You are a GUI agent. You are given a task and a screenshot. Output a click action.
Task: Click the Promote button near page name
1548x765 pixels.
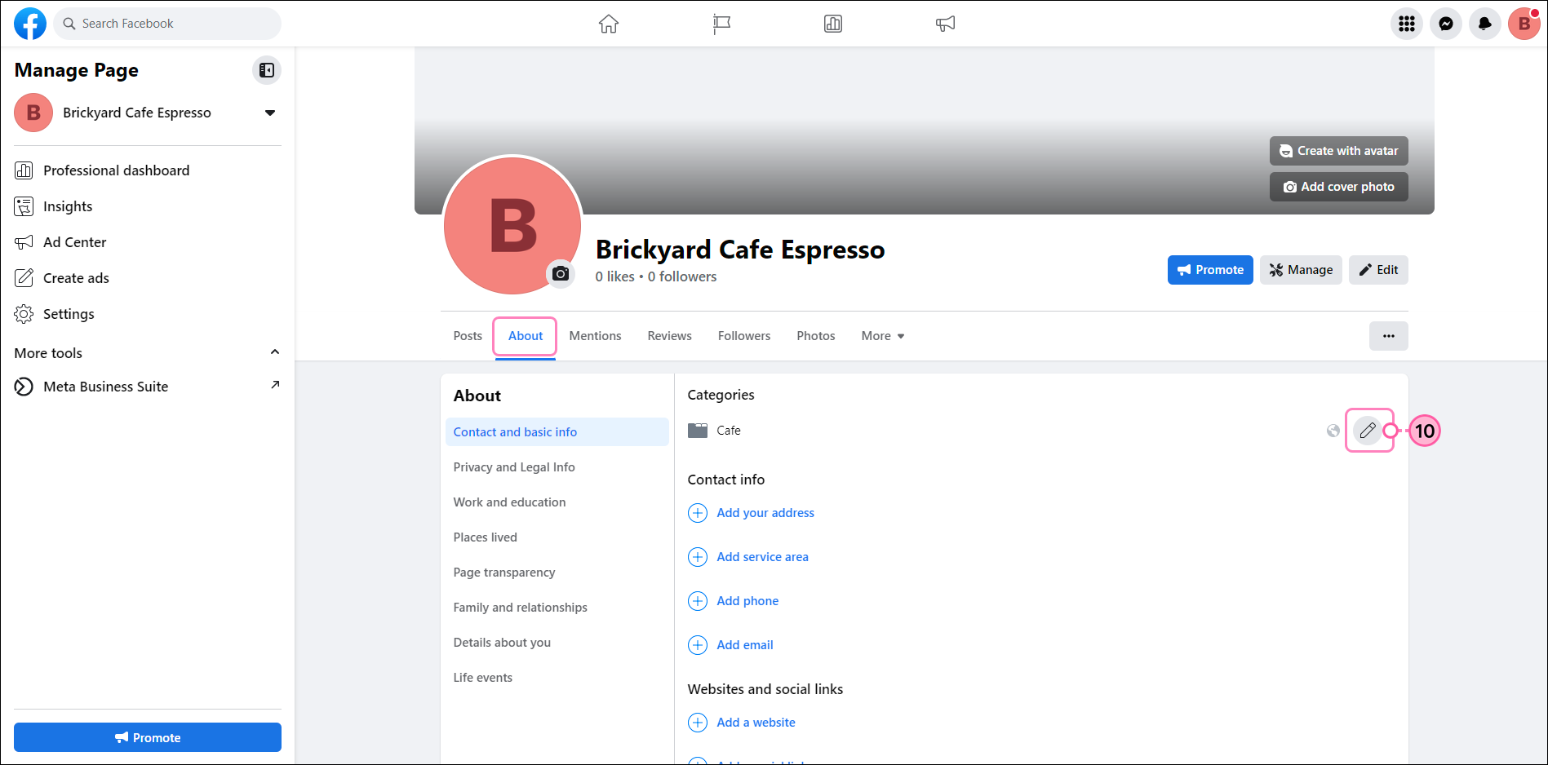(1210, 270)
